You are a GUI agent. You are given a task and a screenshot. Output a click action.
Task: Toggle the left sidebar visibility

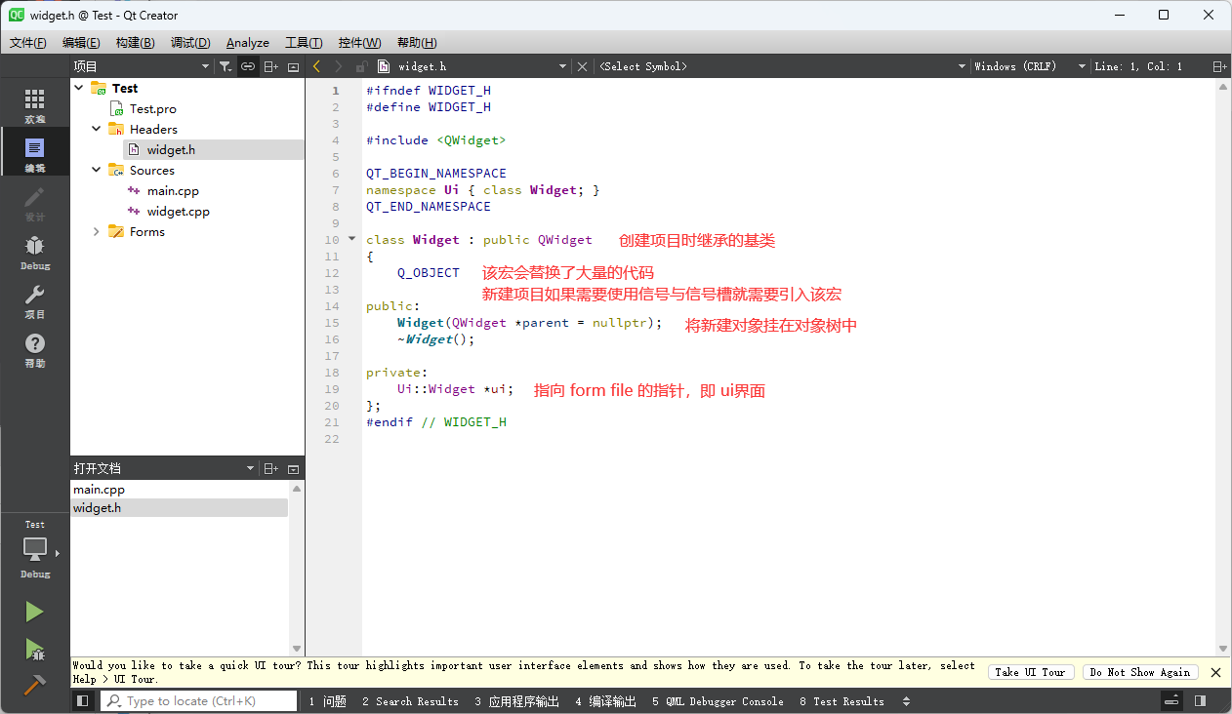83,700
